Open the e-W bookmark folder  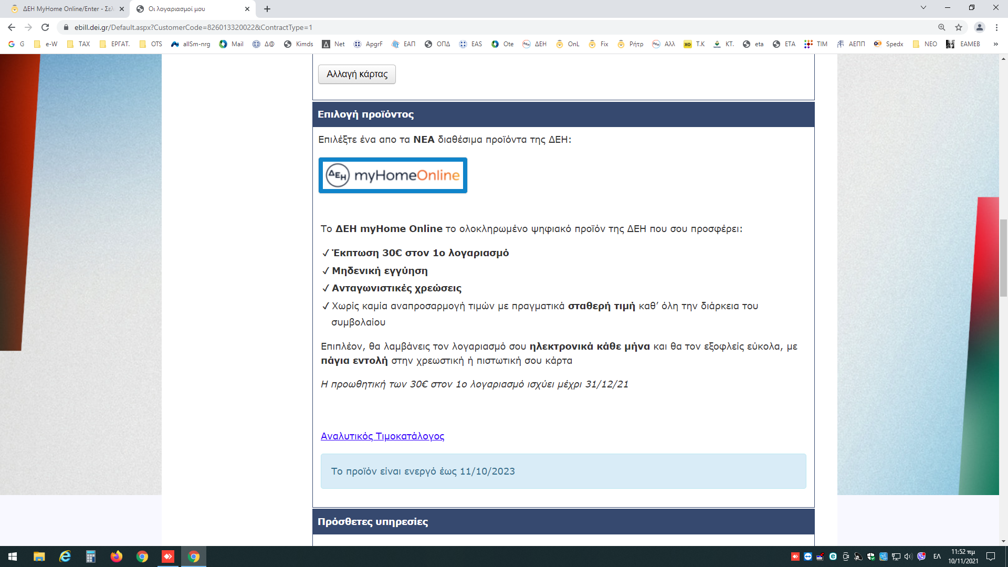(46, 44)
